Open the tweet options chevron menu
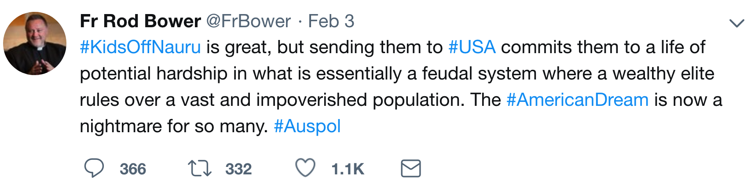 (736, 23)
